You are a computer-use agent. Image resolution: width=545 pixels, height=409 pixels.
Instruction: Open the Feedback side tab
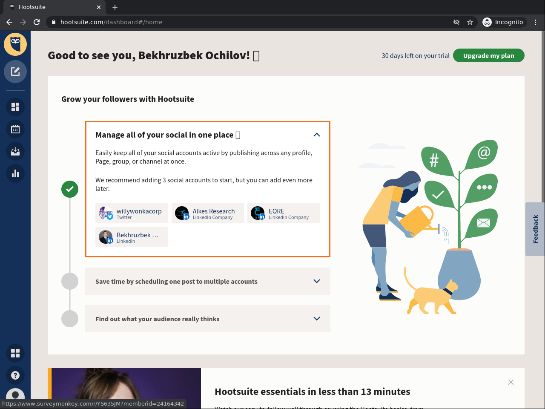click(x=535, y=229)
